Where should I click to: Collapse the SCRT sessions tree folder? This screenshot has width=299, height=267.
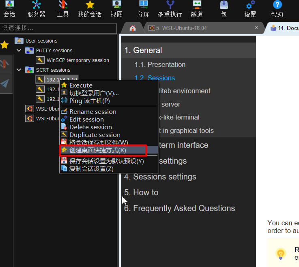click(19, 70)
